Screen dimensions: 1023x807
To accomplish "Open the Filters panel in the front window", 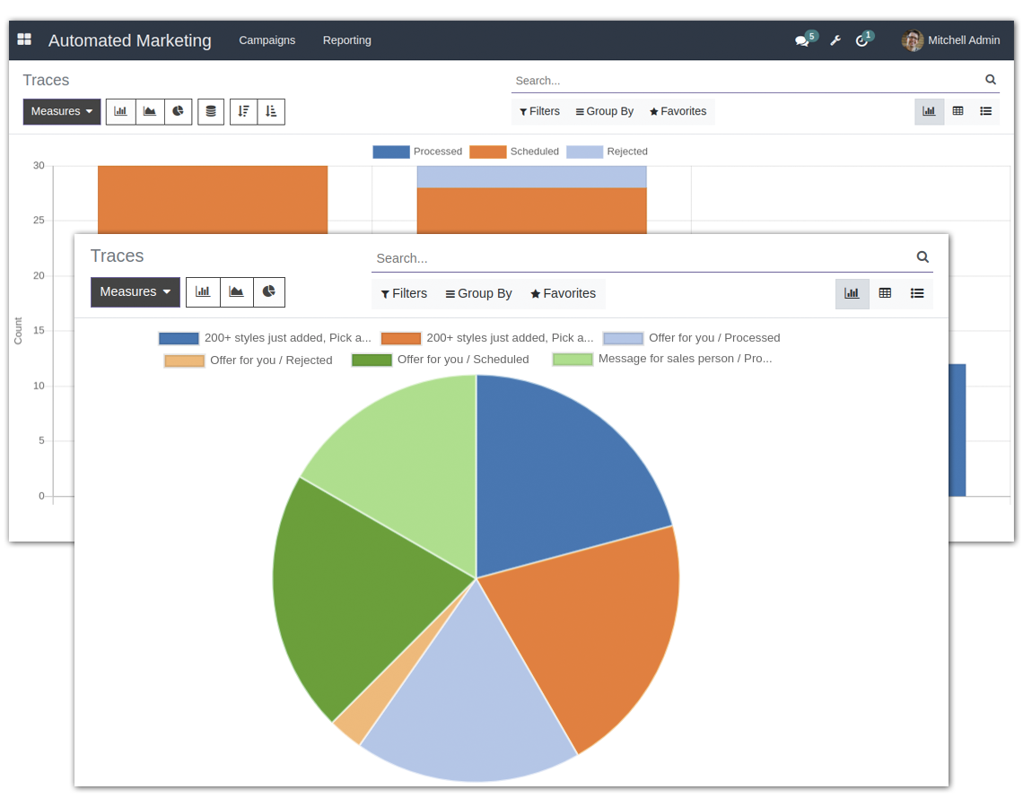I will [x=404, y=293].
